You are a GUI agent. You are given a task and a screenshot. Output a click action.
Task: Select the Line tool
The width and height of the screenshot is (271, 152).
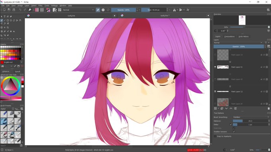(x=5, y=20)
